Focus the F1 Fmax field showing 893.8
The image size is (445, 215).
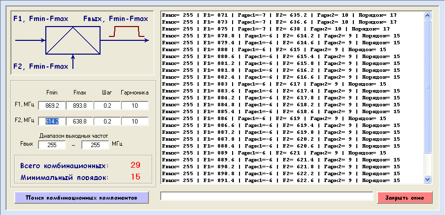(x=79, y=106)
